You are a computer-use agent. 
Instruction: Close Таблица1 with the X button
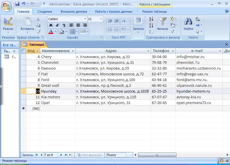[x=226, y=44]
